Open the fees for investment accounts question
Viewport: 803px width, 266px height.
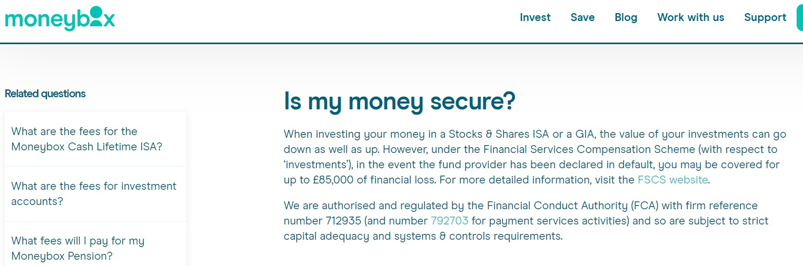(96, 193)
